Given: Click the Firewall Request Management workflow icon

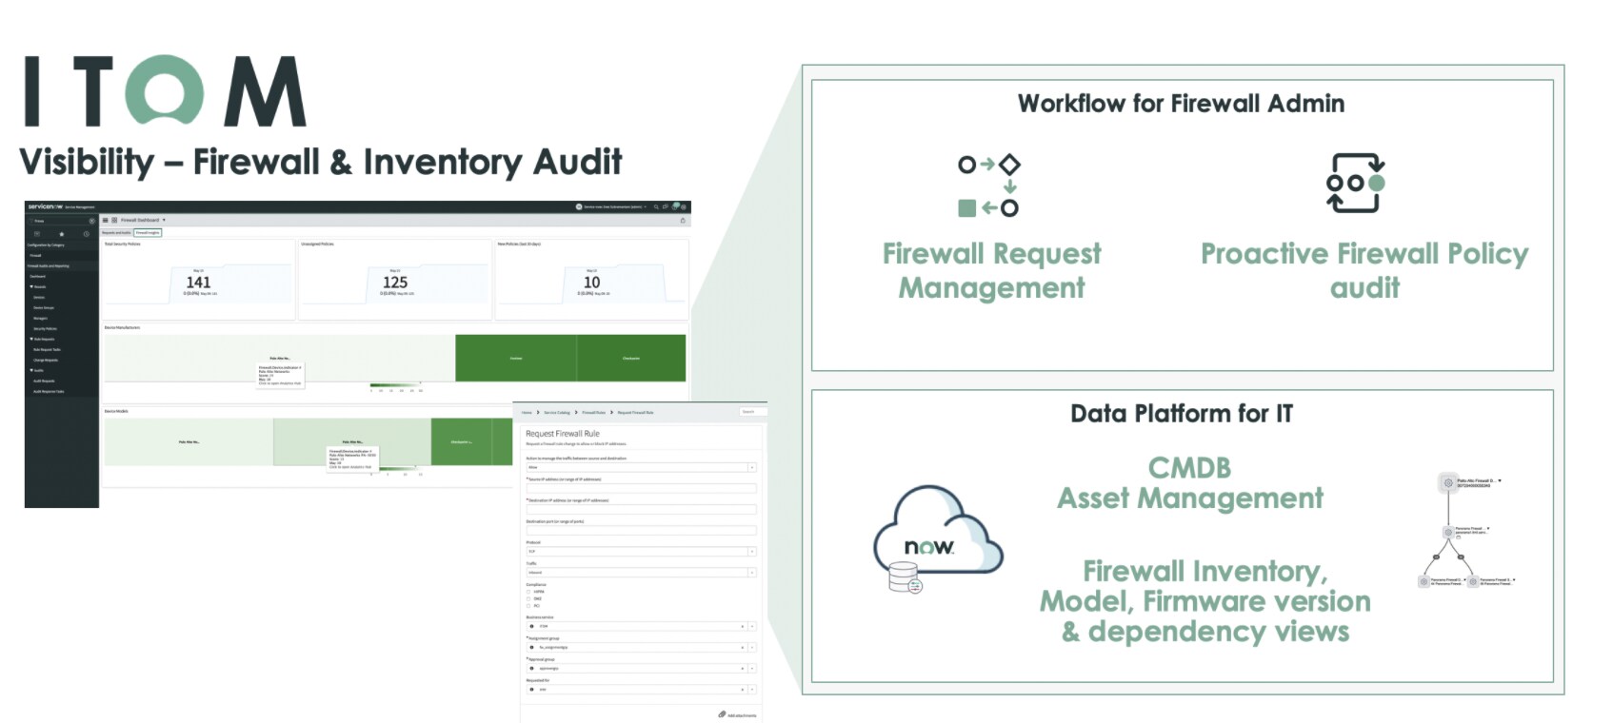Looking at the screenshot, I should pos(988,186).
